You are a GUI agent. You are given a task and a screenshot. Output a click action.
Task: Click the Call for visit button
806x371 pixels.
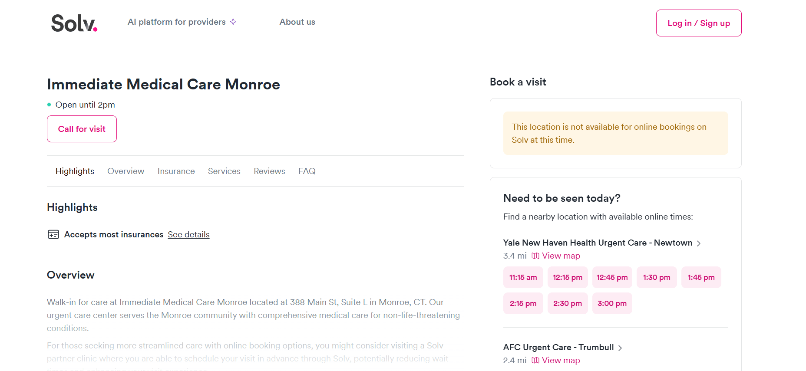coord(82,129)
